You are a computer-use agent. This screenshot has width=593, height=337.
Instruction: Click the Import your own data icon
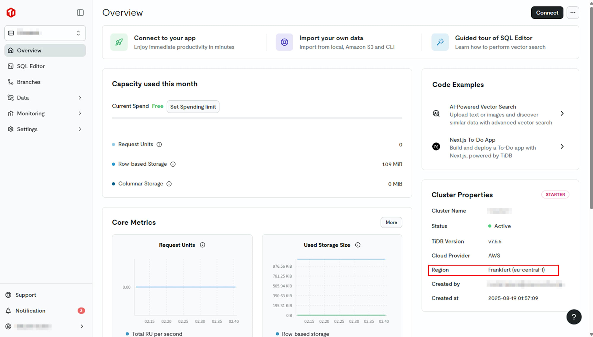click(x=284, y=42)
